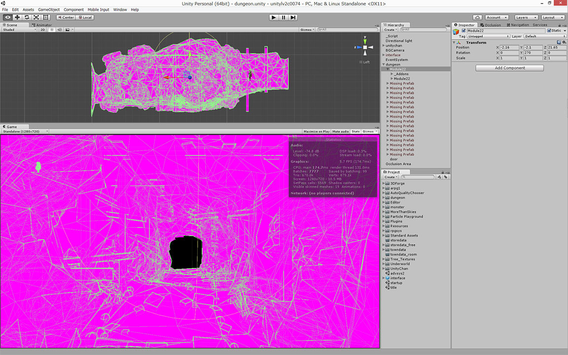The image size is (568, 355).
Task: Toggle Maximize on Play
Action: pyautogui.click(x=316, y=132)
